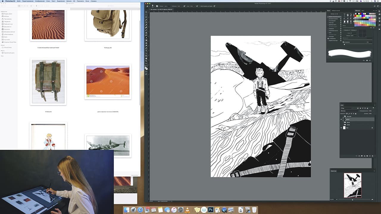Open the layer blend mode dropdown
The height and width of the screenshot is (214, 381).
click(350, 111)
